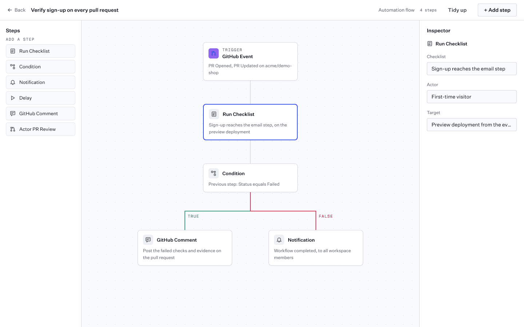
Task: Click the checklist icon on Run Checklist node
Action: (214, 114)
